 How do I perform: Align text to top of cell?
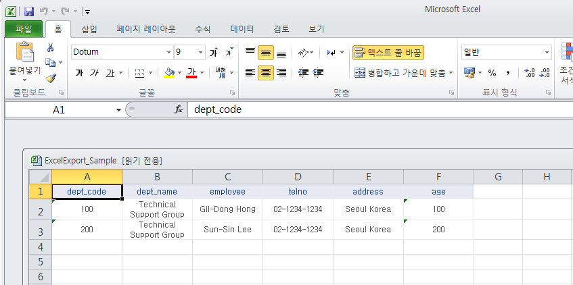250,53
